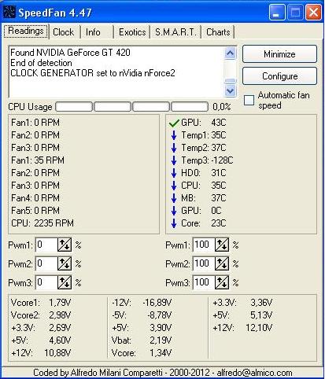Image resolution: width=325 pixels, height=379 pixels.
Task: Click the '-12V: -16,89V' voltage reading
Action: click(142, 303)
